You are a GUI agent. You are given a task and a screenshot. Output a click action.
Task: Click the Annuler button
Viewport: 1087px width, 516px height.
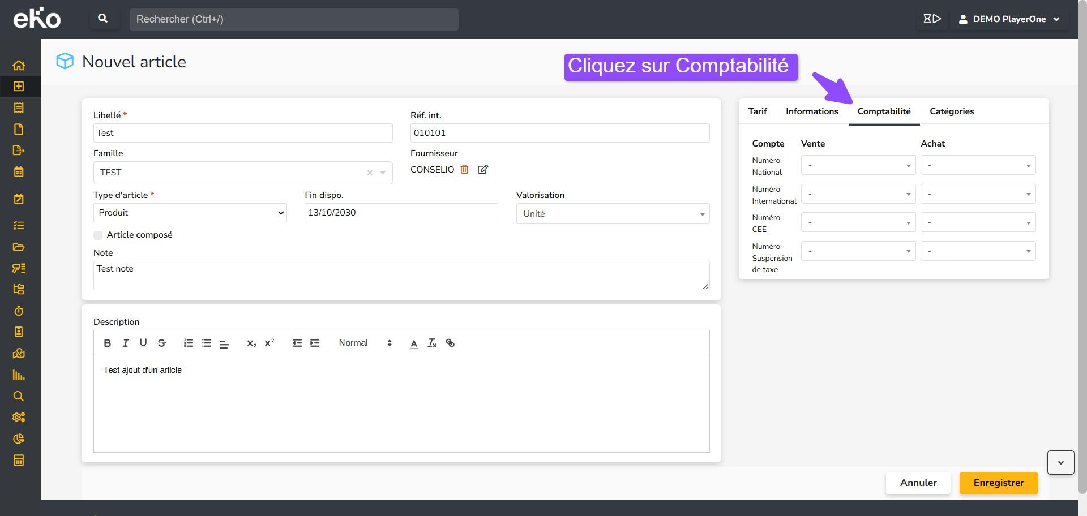point(918,483)
